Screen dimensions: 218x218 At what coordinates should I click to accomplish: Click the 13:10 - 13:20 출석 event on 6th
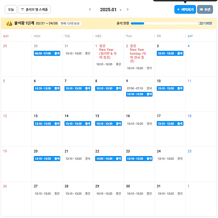[47, 88]
